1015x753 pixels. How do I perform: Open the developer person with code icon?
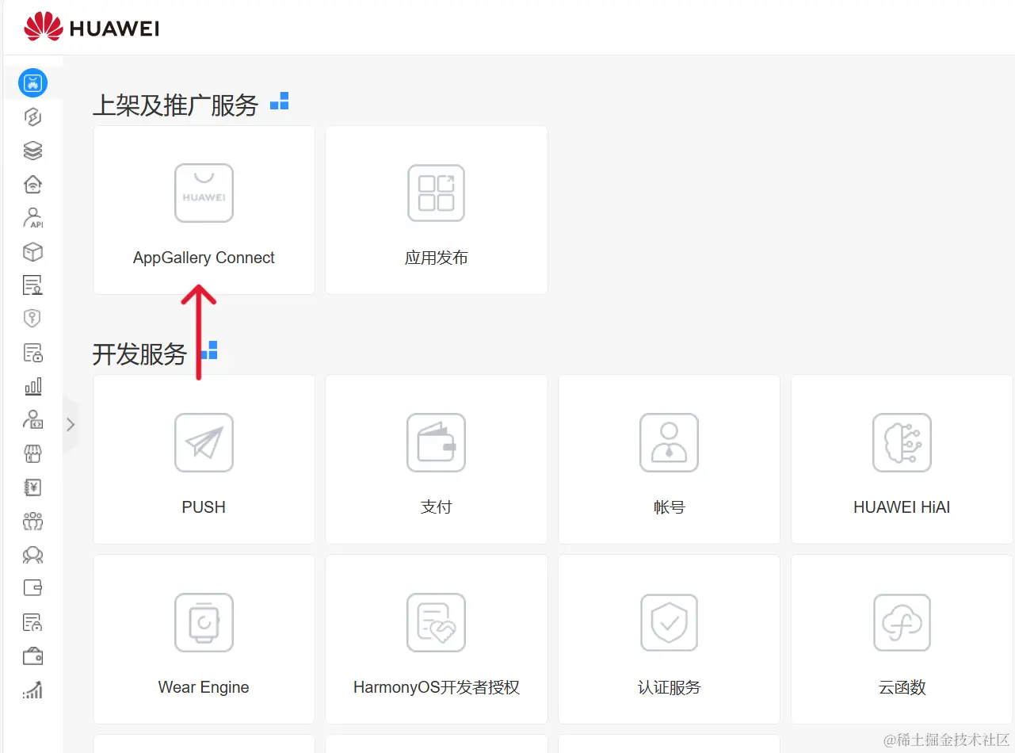(x=32, y=419)
